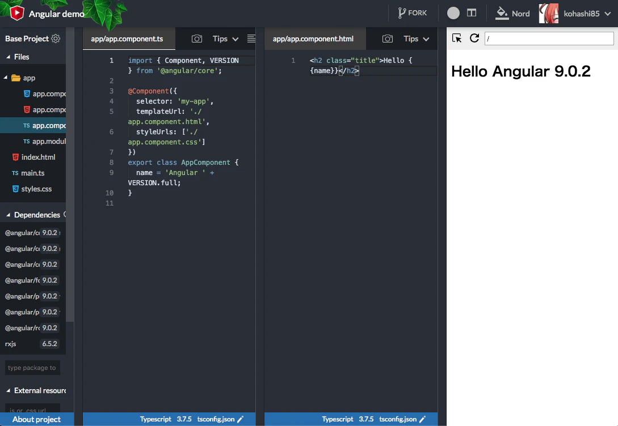Image resolution: width=618 pixels, height=426 pixels.
Task: Reload the preview pane
Action: [474, 38]
